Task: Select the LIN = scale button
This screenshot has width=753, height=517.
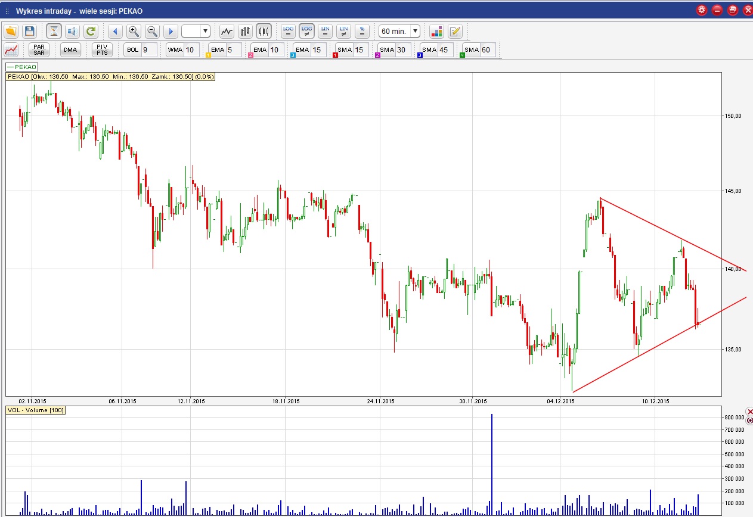Action: point(325,31)
